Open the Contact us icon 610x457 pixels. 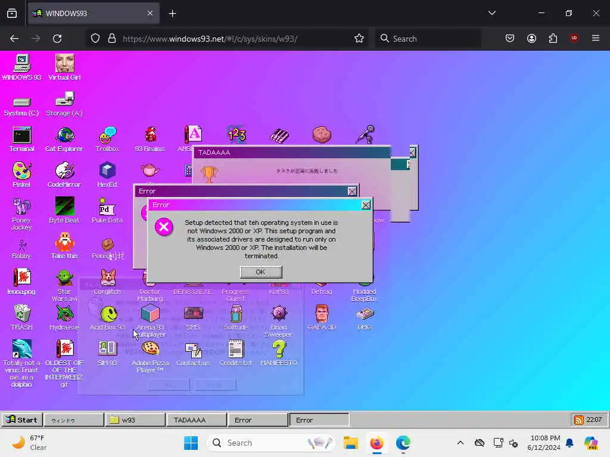[x=193, y=354]
